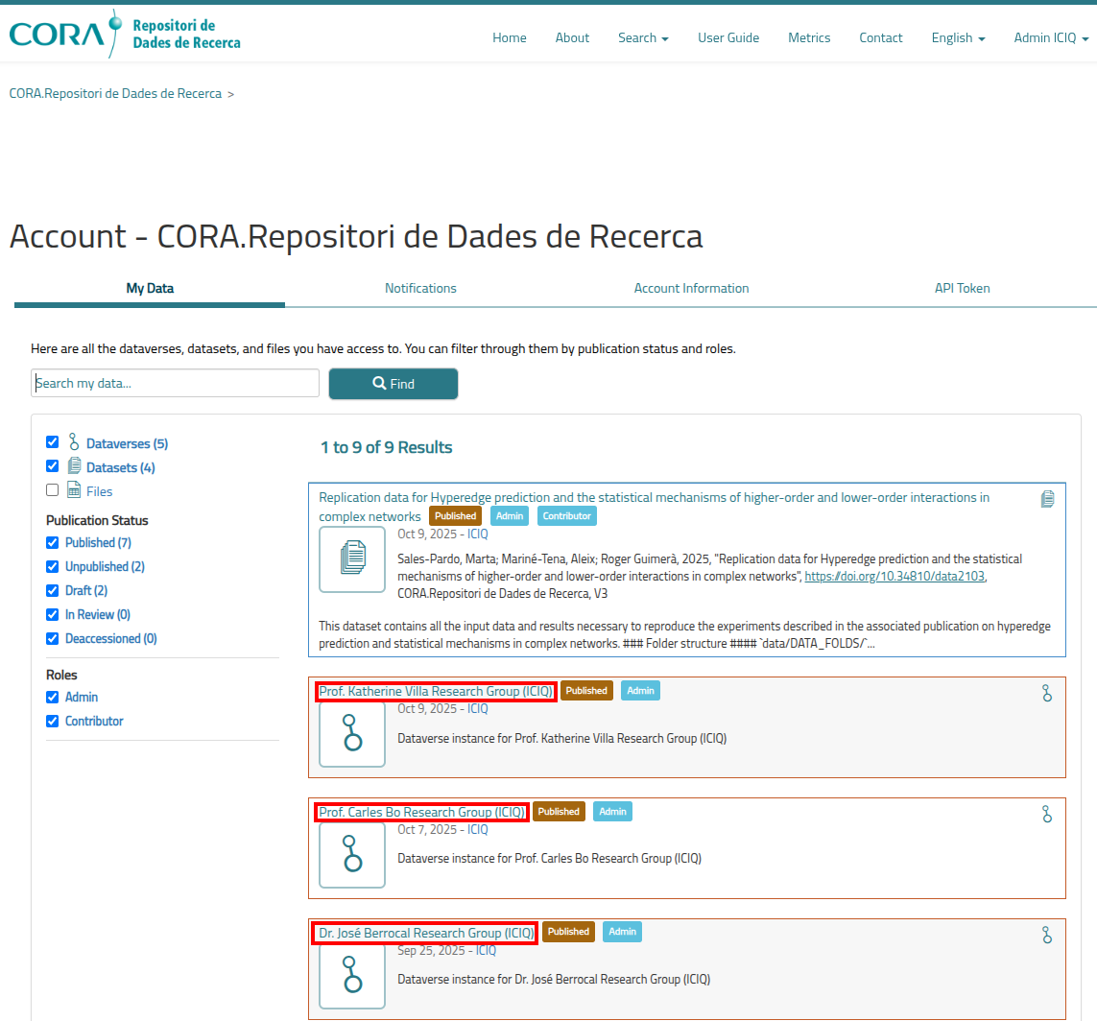Uncheck the Dataverses (5) filter
Screen dimensions: 1097x1021
[x=53, y=442]
